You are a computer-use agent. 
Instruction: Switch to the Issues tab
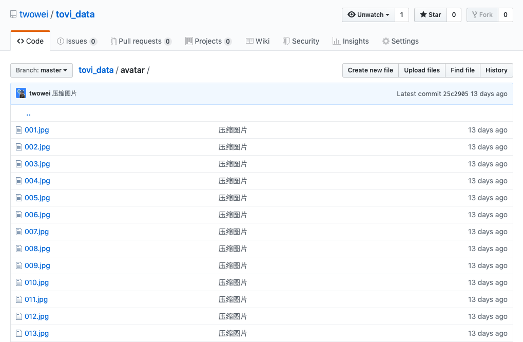coord(76,41)
